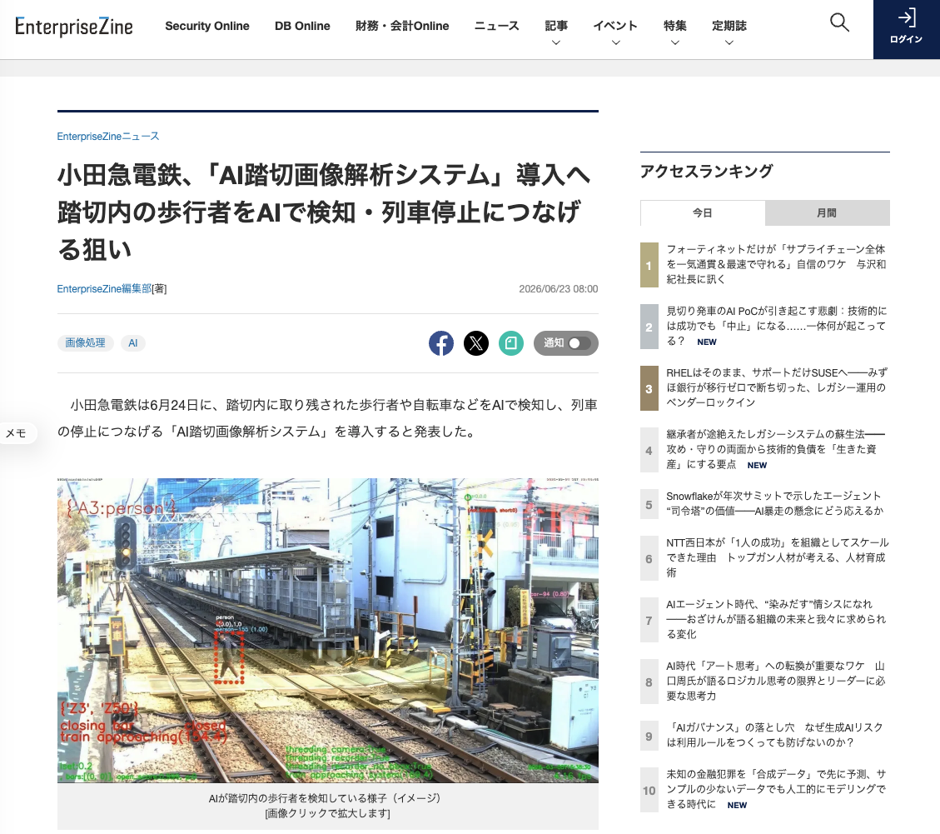The image size is (940, 834).
Task: Share article on X
Action: pos(476,343)
